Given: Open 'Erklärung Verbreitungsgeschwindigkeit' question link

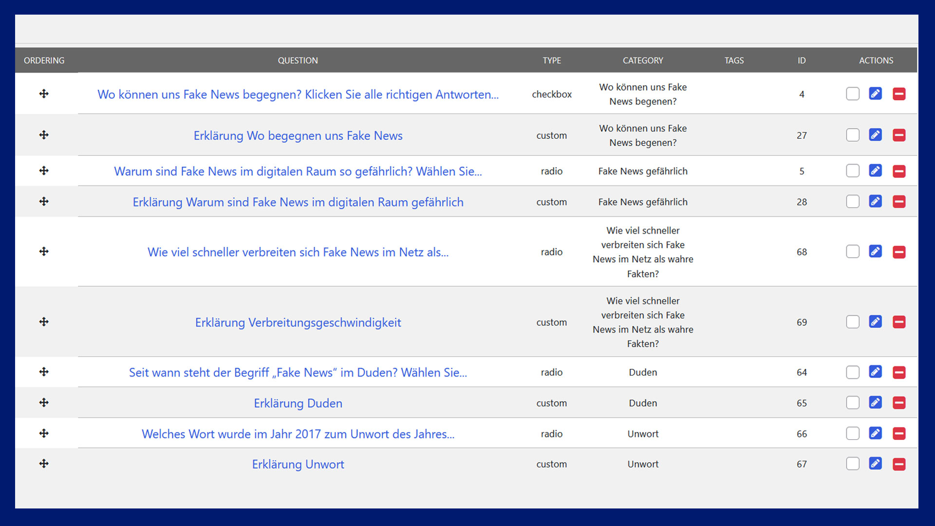Looking at the screenshot, I should click(298, 322).
